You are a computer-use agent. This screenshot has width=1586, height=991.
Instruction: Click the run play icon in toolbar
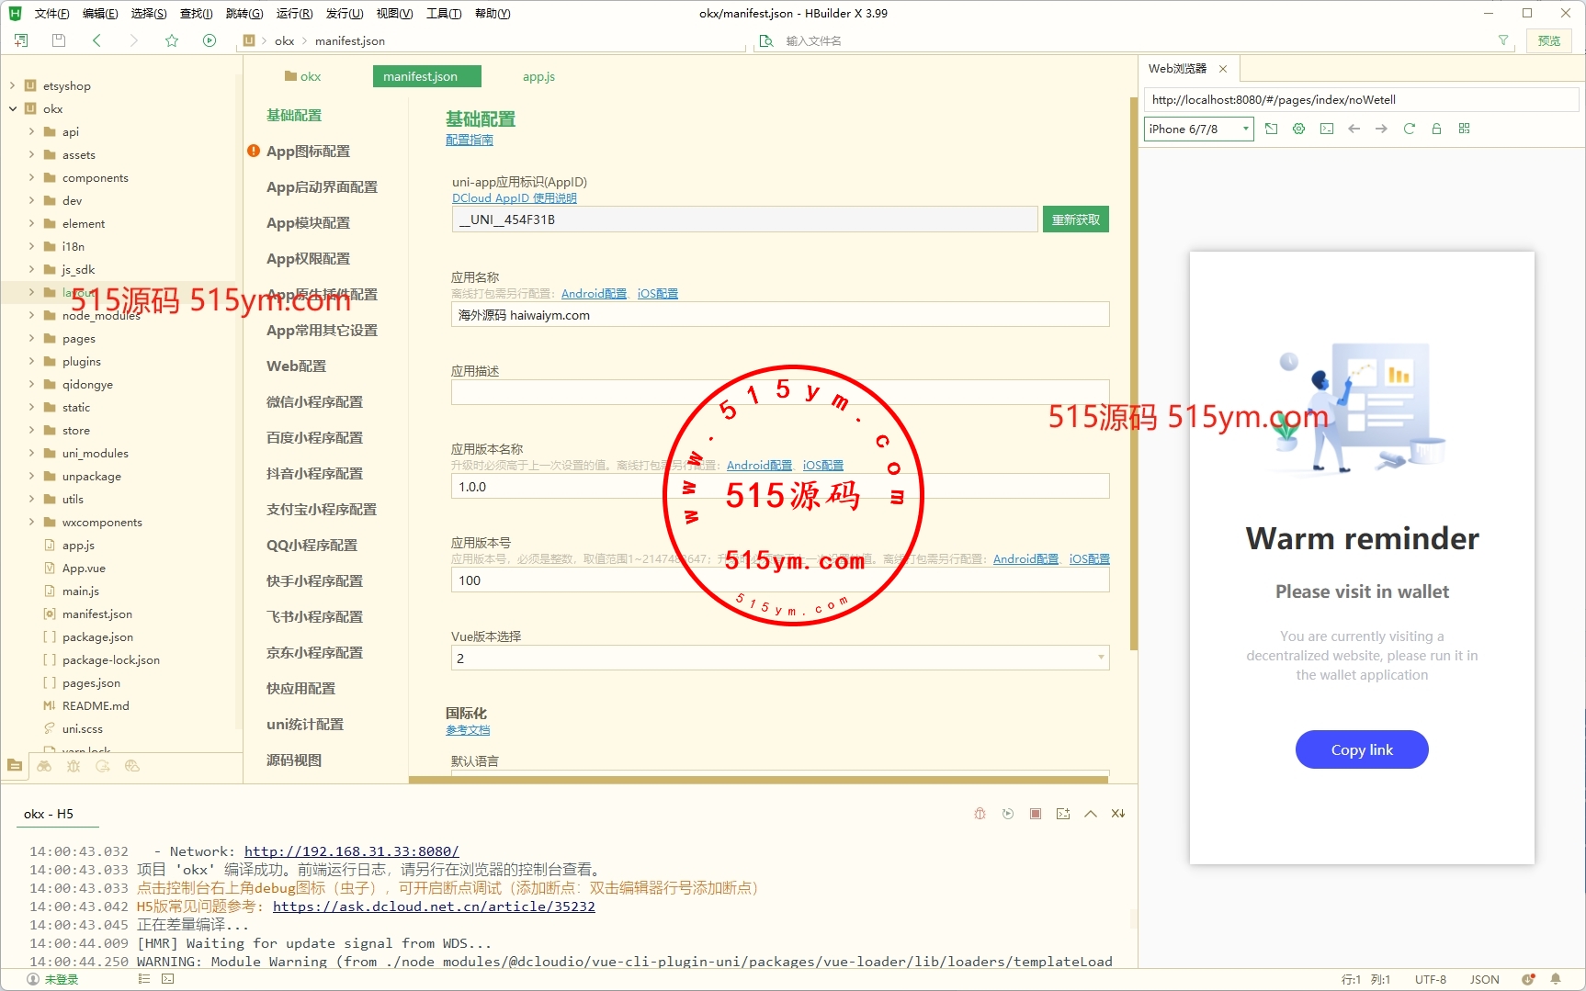[210, 40]
